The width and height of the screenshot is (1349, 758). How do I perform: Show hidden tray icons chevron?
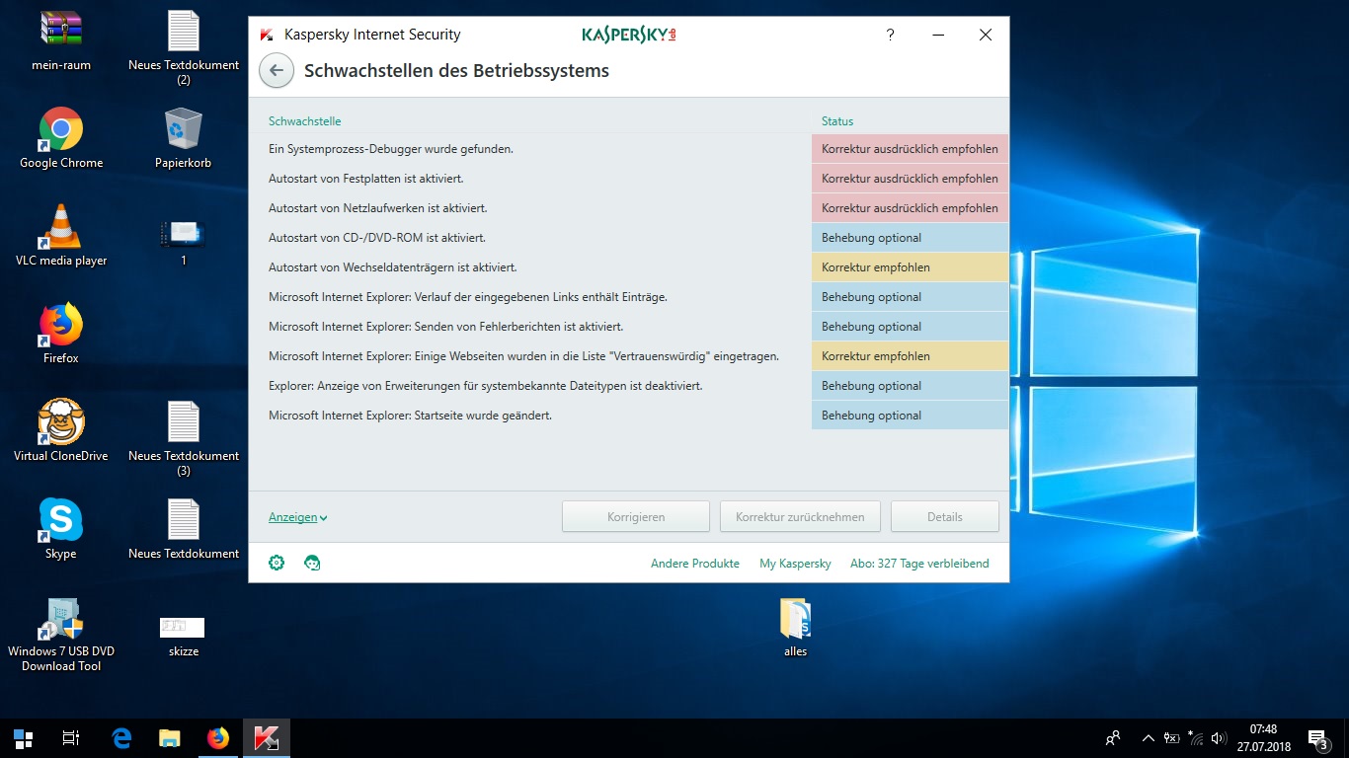(1148, 738)
